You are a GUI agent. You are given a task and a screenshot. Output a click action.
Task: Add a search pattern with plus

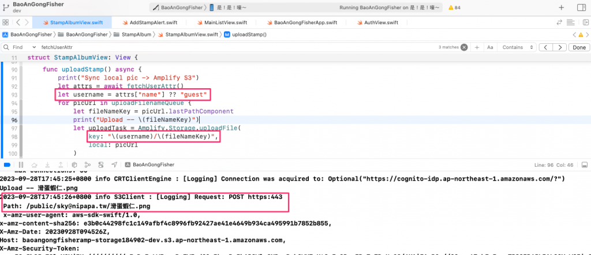(477, 47)
